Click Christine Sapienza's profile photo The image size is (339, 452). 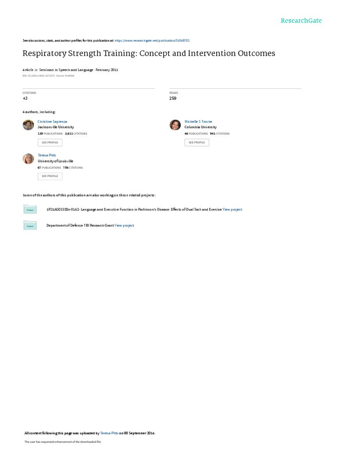pos(28,125)
